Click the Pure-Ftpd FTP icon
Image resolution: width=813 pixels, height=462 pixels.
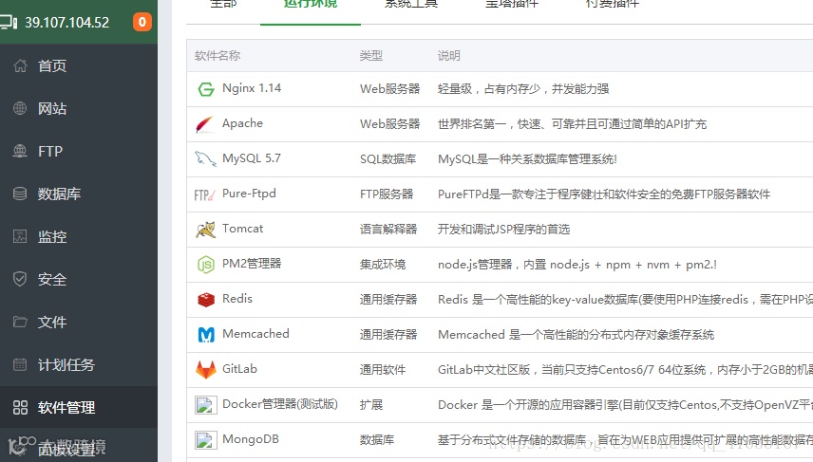[204, 195]
